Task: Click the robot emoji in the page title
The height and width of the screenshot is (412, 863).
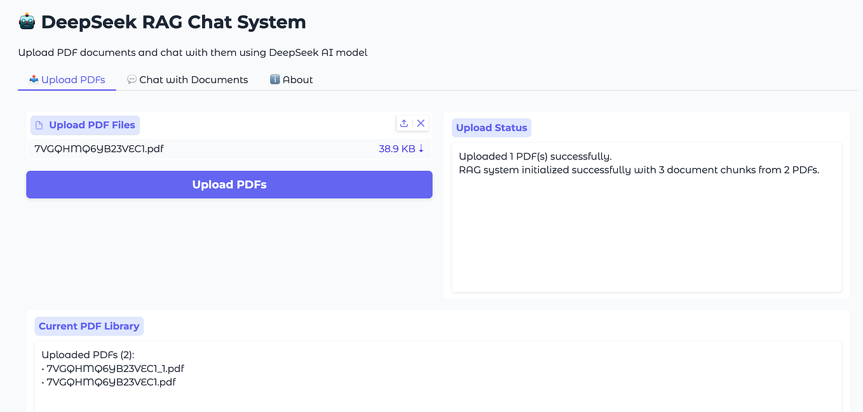Action: 26,21
